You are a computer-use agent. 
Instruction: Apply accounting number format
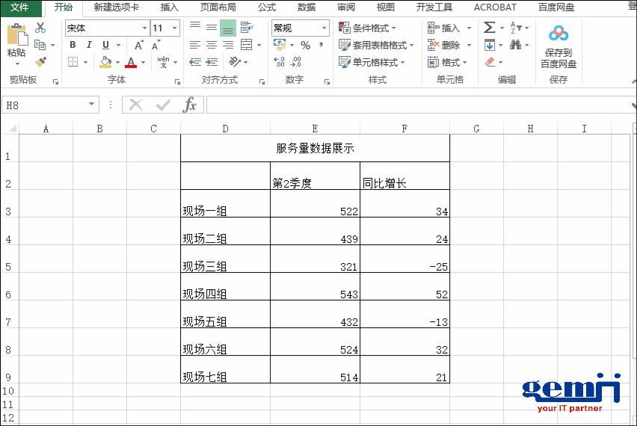(x=280, y=45)
